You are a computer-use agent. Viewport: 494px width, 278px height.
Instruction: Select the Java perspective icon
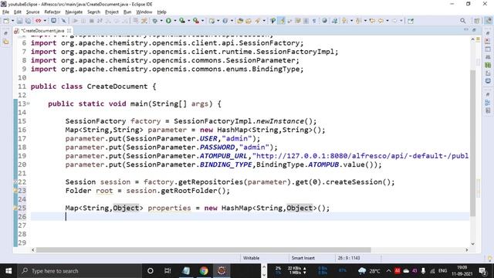point(488,21)
